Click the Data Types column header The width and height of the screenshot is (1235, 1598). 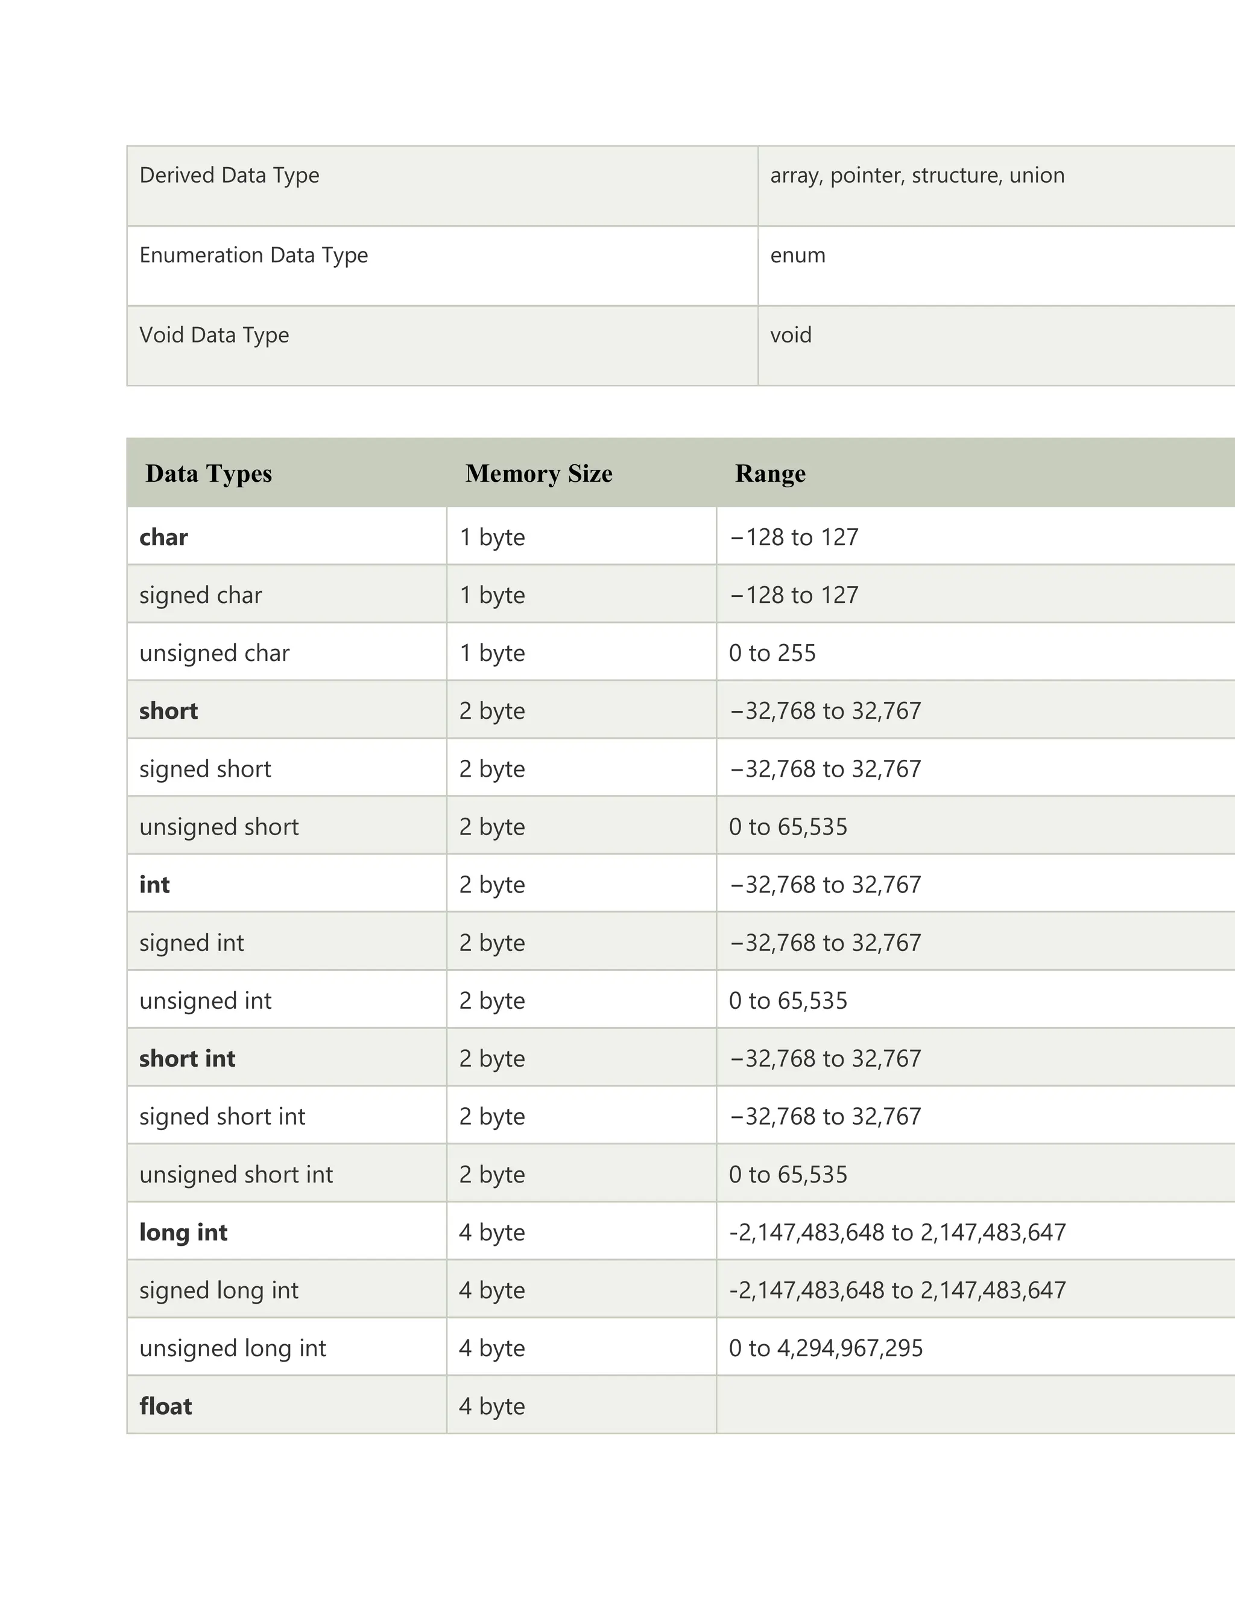[x=209, y=473]
